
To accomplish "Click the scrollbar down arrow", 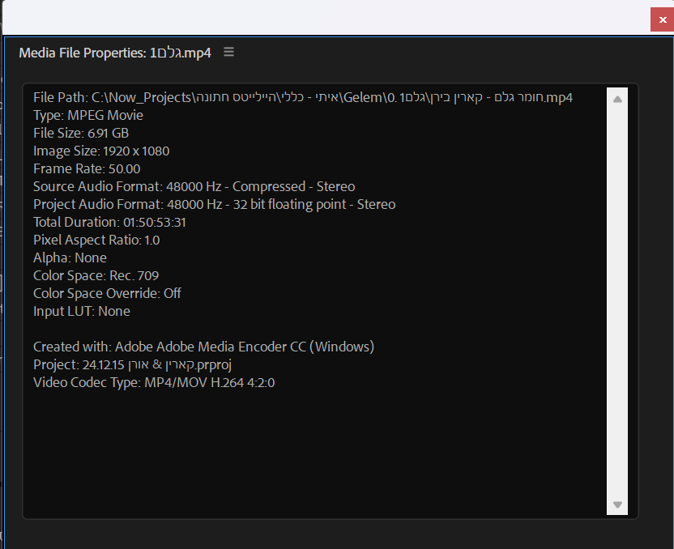I will coord(618,504).
